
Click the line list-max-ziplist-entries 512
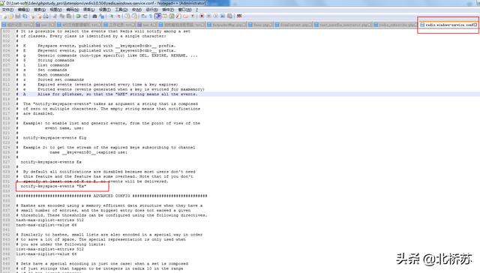49,249
